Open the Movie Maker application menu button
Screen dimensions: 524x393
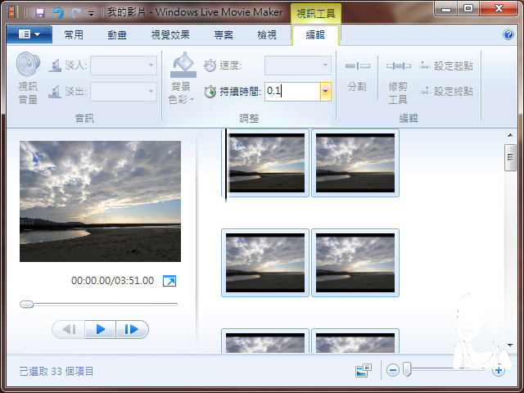[x=29, y=34]
